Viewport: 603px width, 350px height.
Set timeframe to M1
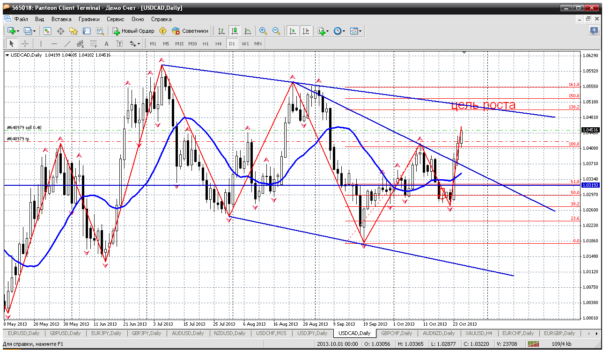point(153,44)
